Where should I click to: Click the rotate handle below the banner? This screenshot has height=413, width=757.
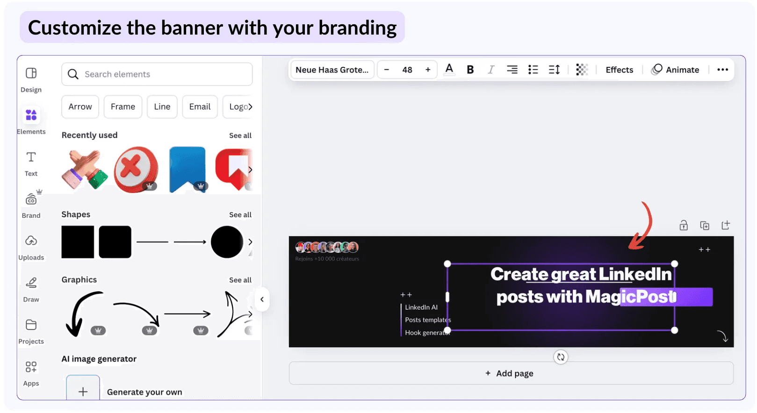(x=561, y=357)
